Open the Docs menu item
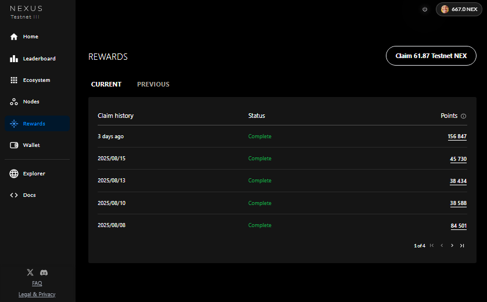Image resolution: width=487 pixels, height=302 pixels. [37, 195]
